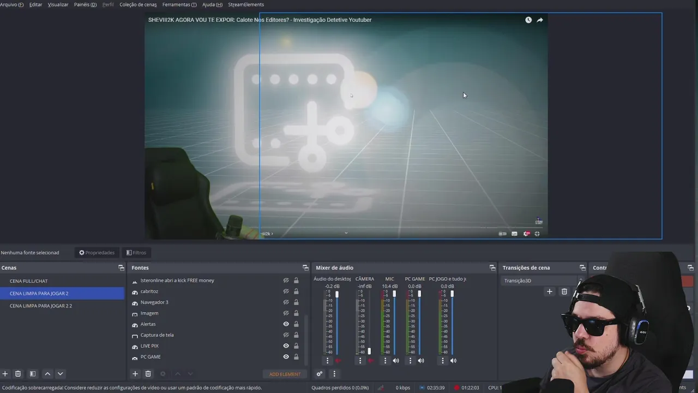Add a new scene with the plus icon in Cenas
The width and height of the screenshot is (698, 393).
tap(5, 374)
